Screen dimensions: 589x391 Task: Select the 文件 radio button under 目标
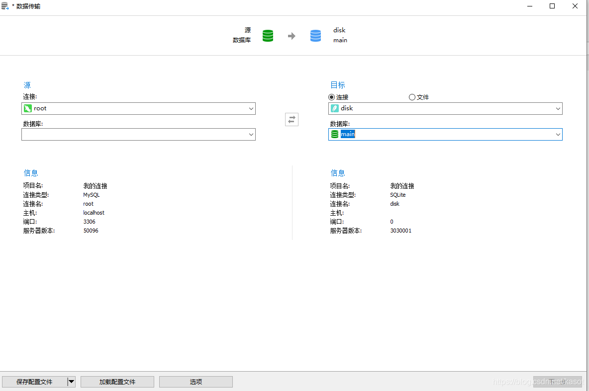(x=412, y=97)
